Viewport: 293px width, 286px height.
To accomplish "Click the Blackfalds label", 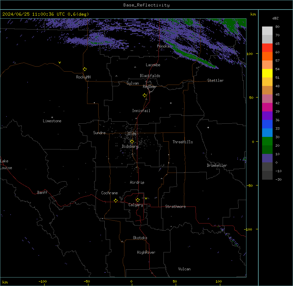I will pyautogui.click(x=150, y=76).
